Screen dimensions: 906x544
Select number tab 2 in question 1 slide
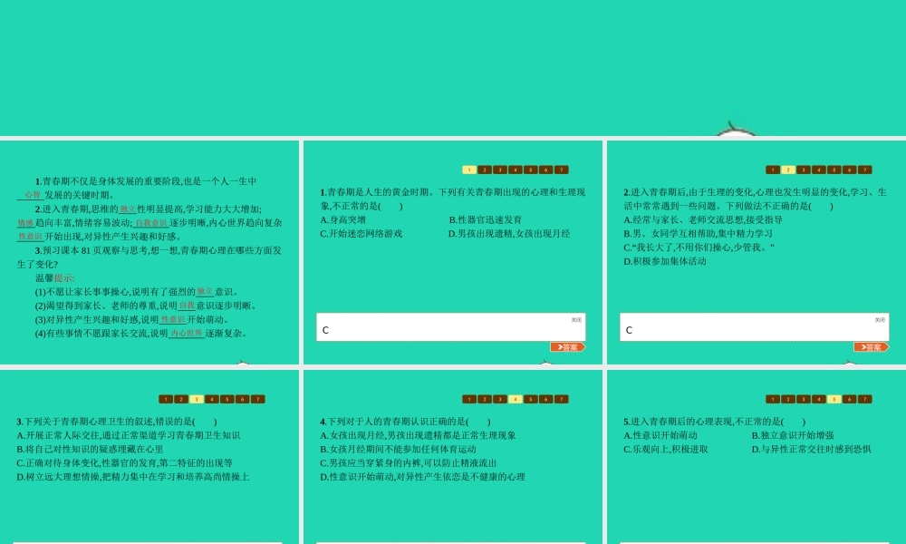(484, 170)
